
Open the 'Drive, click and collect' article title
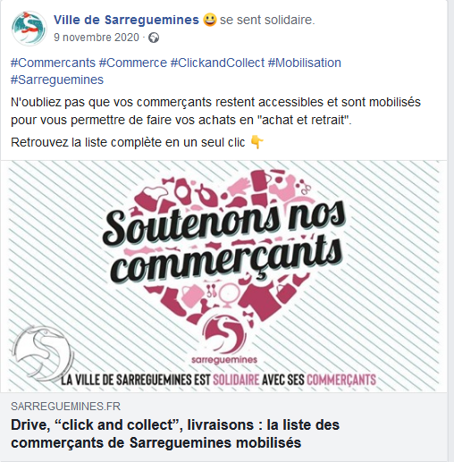(x=175, y=433)
